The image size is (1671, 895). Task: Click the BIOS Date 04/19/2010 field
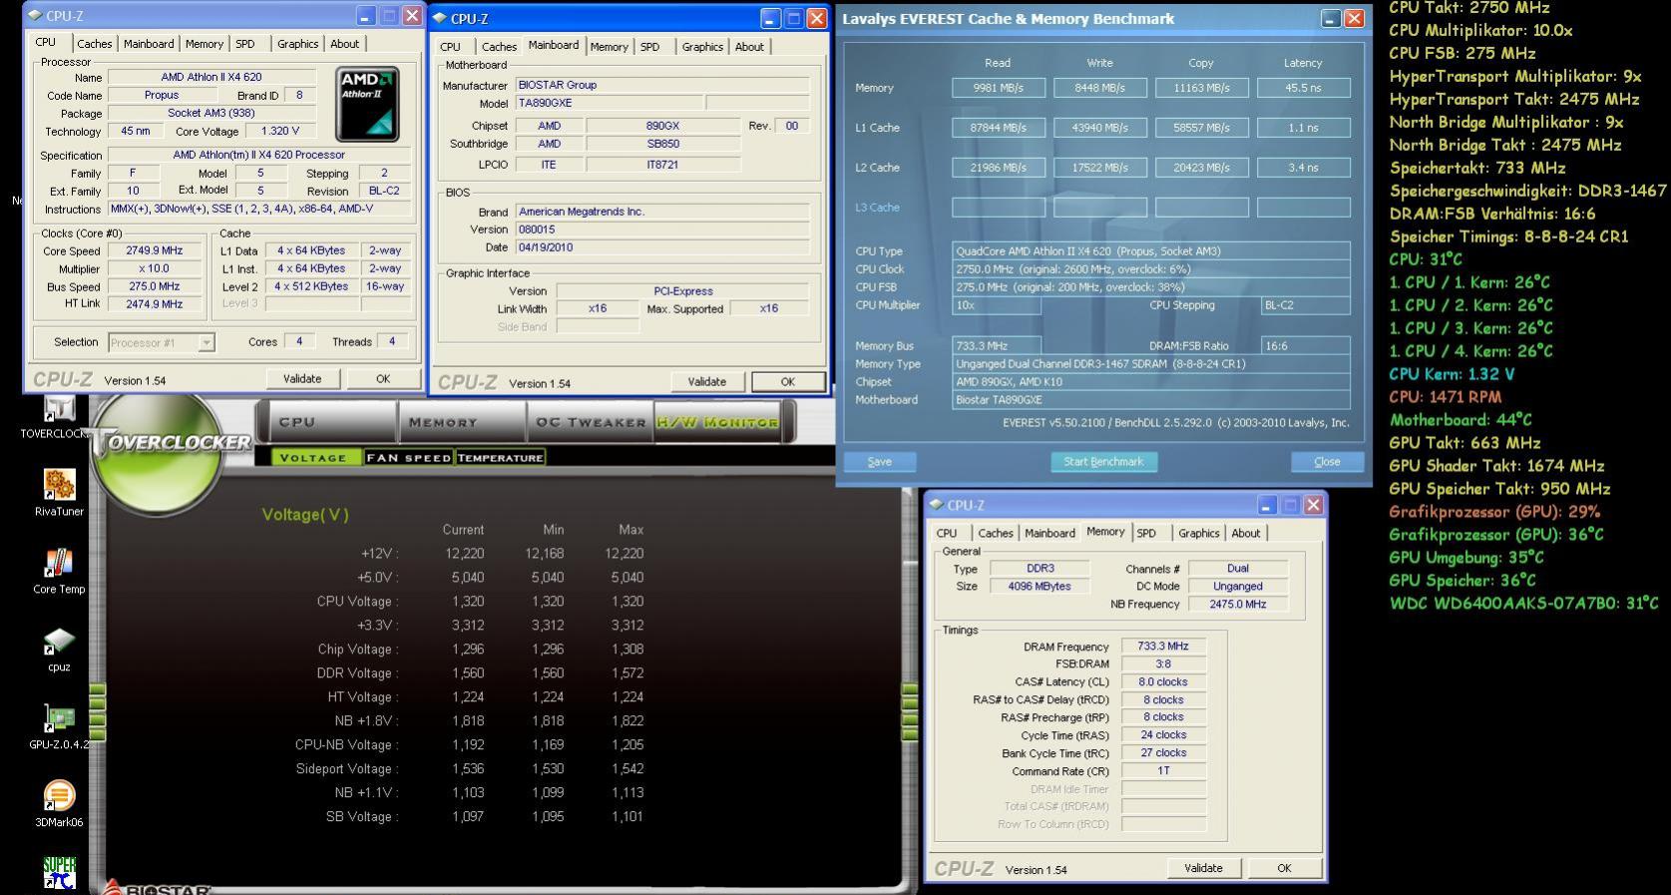click(x=662, y=247)
